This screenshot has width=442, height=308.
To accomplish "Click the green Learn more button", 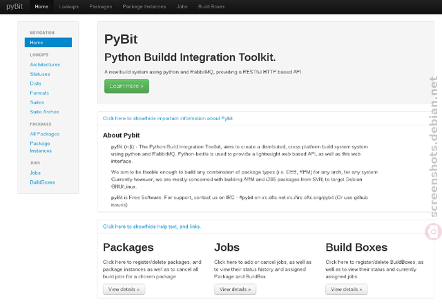I will (126, 86).
